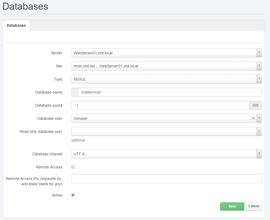Clear the selected mmuser database user

[x=253, y=118]
